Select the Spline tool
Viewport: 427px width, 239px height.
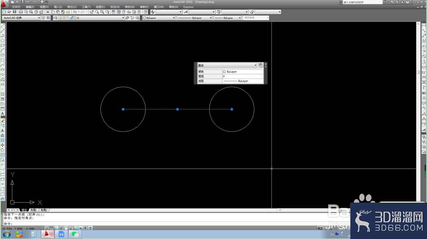3,65
